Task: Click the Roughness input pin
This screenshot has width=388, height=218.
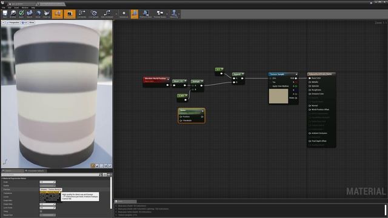Action: [310, 90]
